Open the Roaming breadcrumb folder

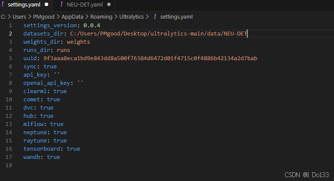click(x=101, y=17)
